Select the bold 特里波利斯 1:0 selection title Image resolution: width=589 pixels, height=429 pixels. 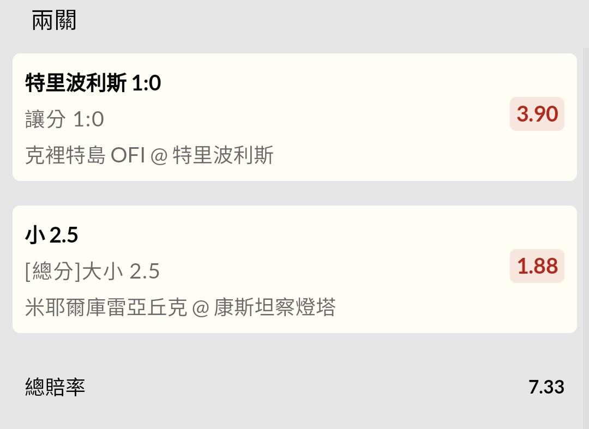coord(93,83)
